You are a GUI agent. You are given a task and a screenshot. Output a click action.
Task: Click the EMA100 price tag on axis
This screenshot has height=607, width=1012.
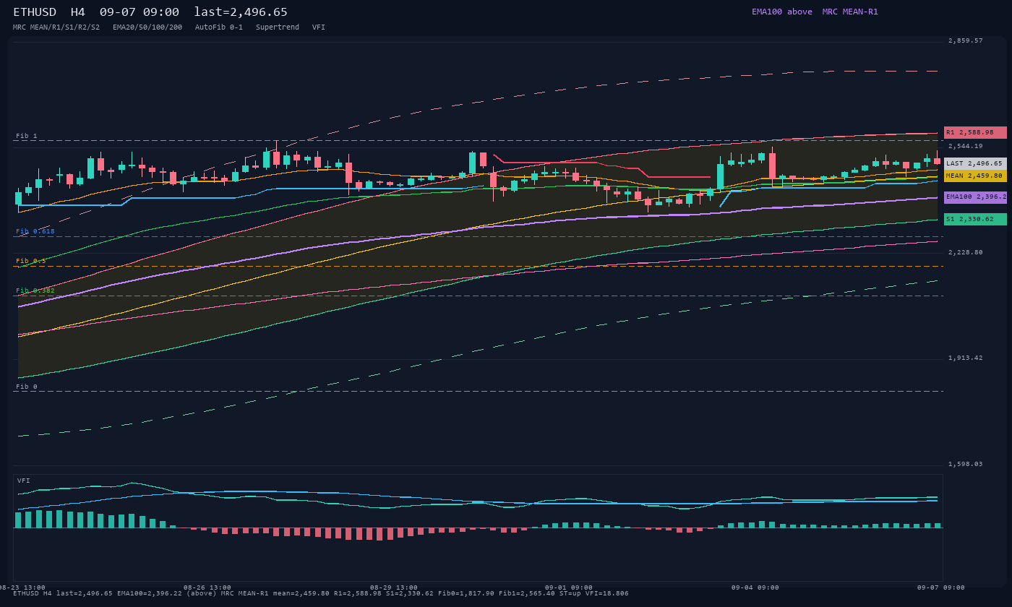pos(975,197)
